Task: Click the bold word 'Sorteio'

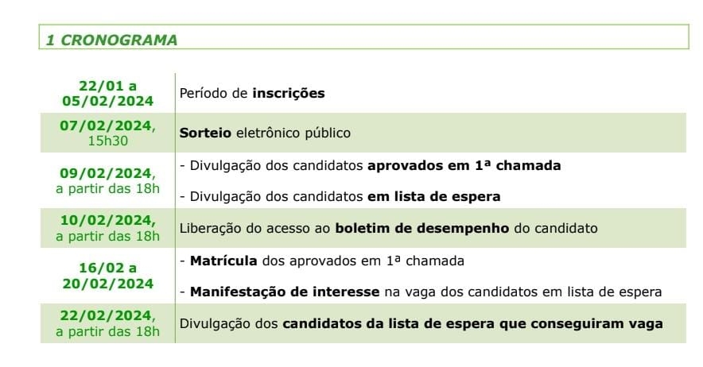Action: pyautogui.click(x=205, y=133)
